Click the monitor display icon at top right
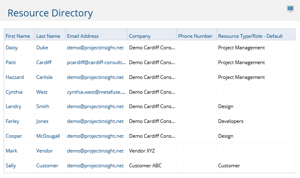Screen dimensions: 300x178 [x=290, y=9]
